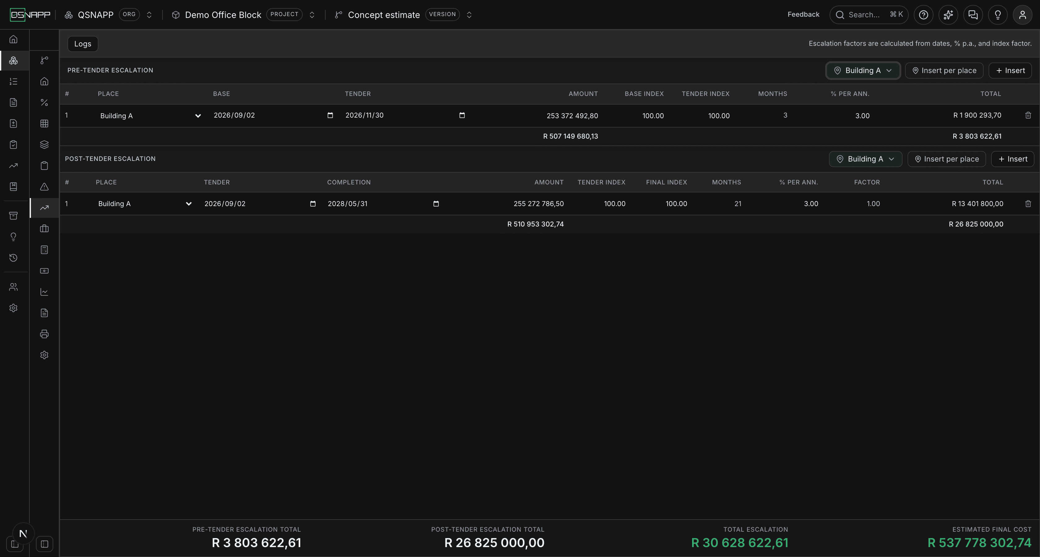Image resolution: width=1040 pixels, height=557 pixels.
Task: Open calendar picker for pre-tender base date
Action: (330, 115)
